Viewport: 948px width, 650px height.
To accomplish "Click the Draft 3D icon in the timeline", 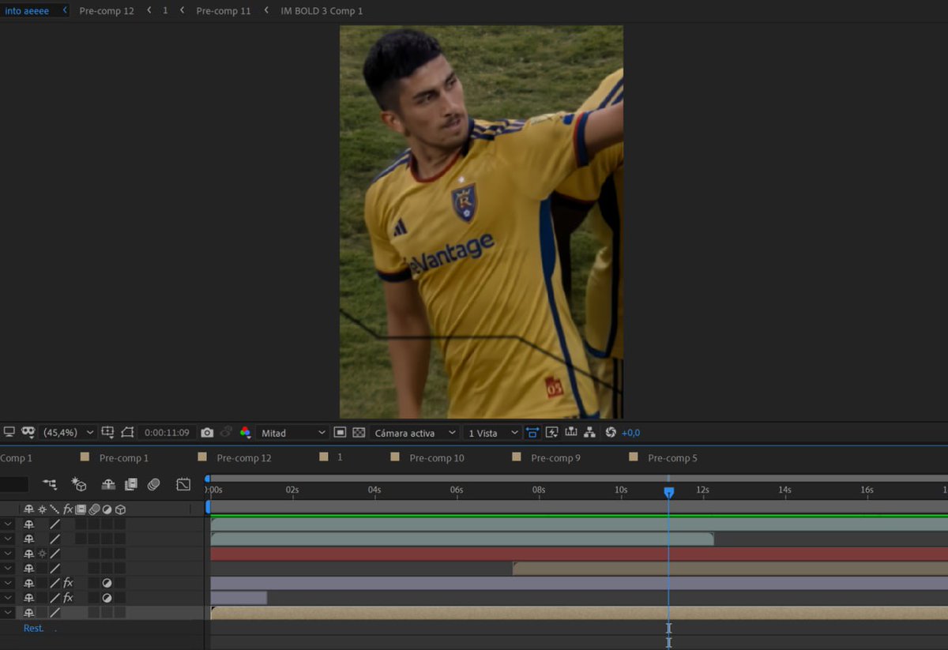I will [79, 484].
